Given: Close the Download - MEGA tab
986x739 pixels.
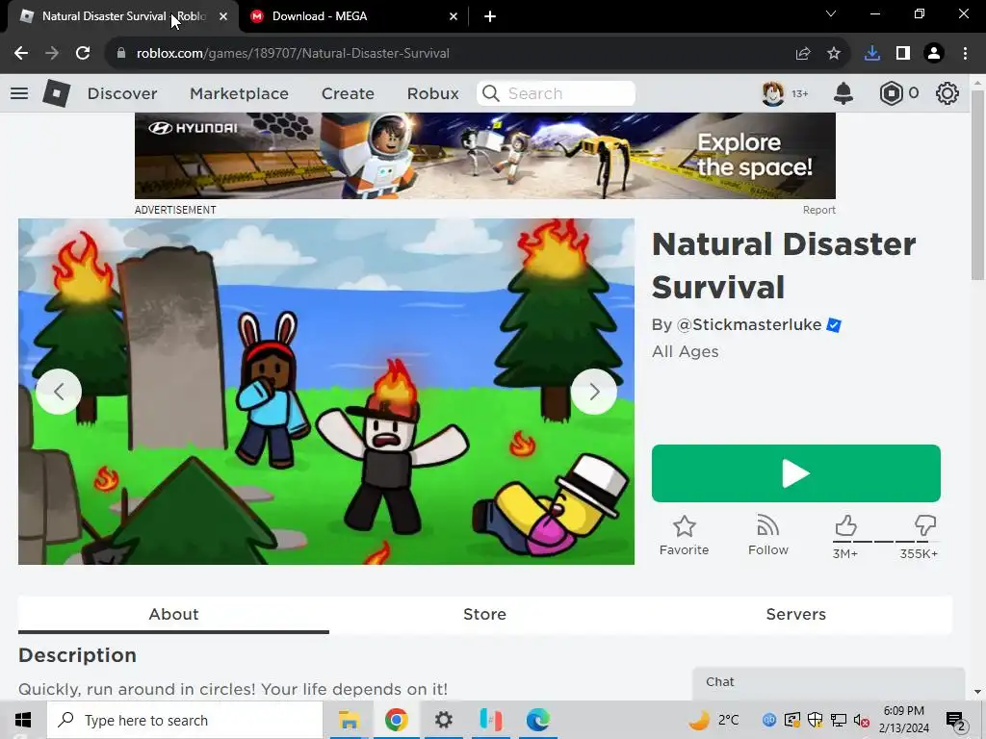Looking at the screenshot, I should click(454, 16).
